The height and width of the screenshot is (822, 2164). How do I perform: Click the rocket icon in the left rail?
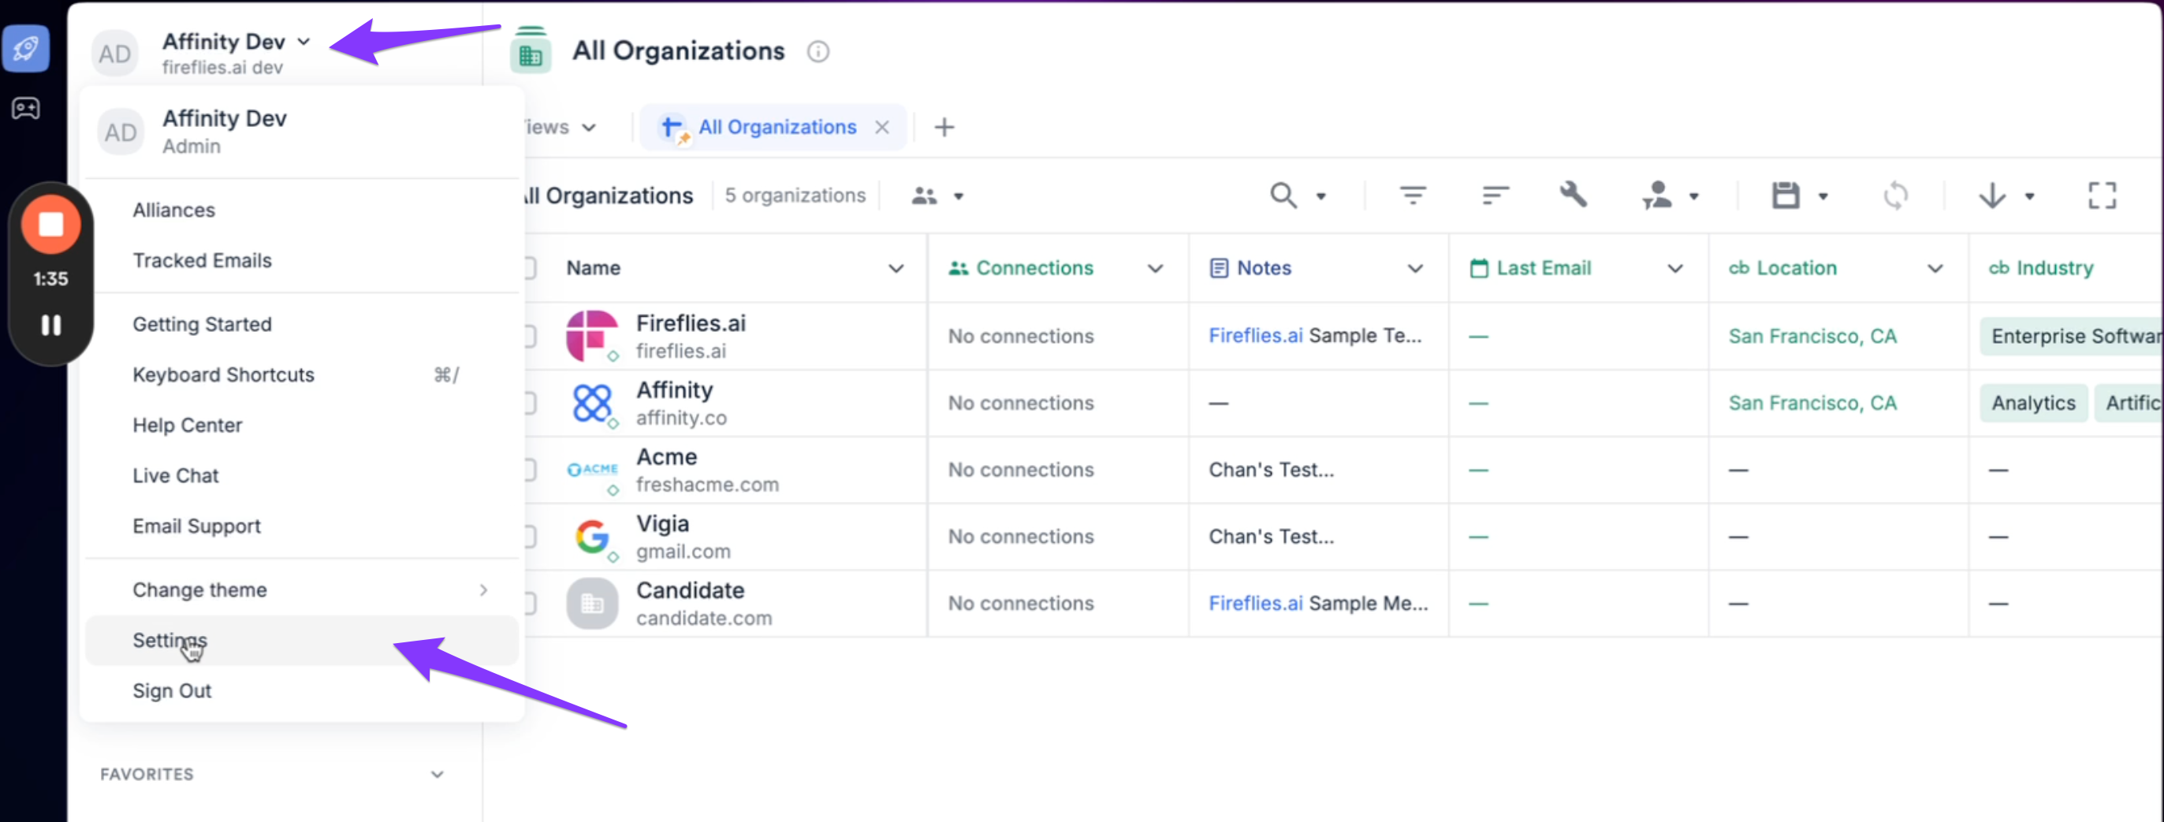click(25, 48)
